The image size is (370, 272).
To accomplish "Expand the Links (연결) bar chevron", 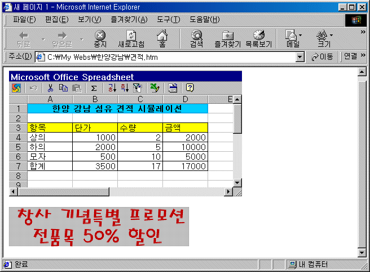I will [363, 55].
